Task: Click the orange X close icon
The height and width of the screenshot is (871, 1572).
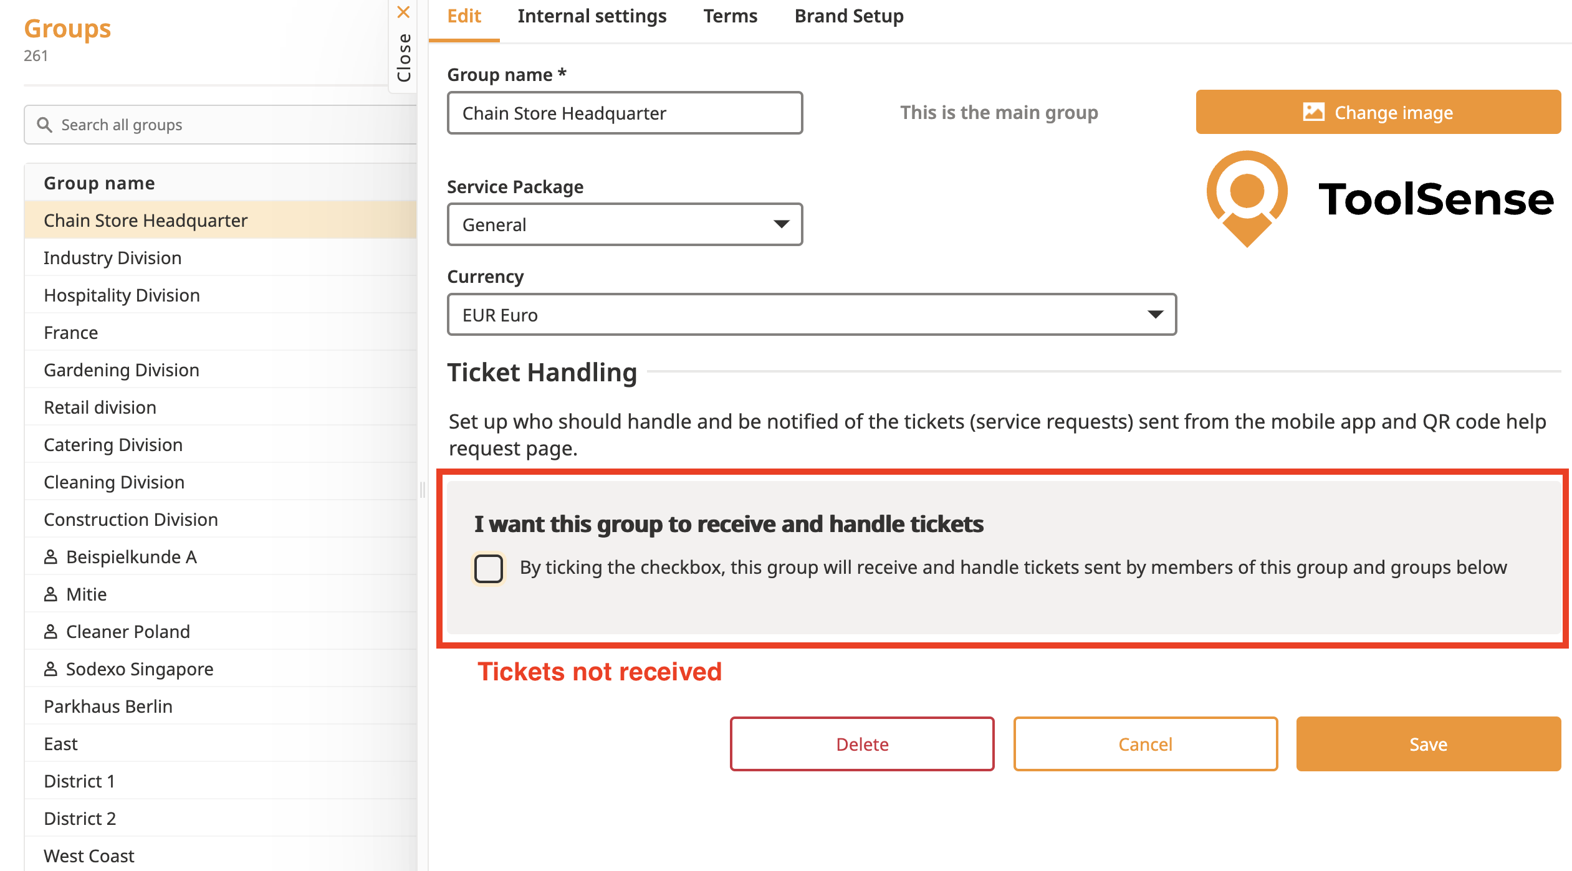Action: click(x=403, y=12)
